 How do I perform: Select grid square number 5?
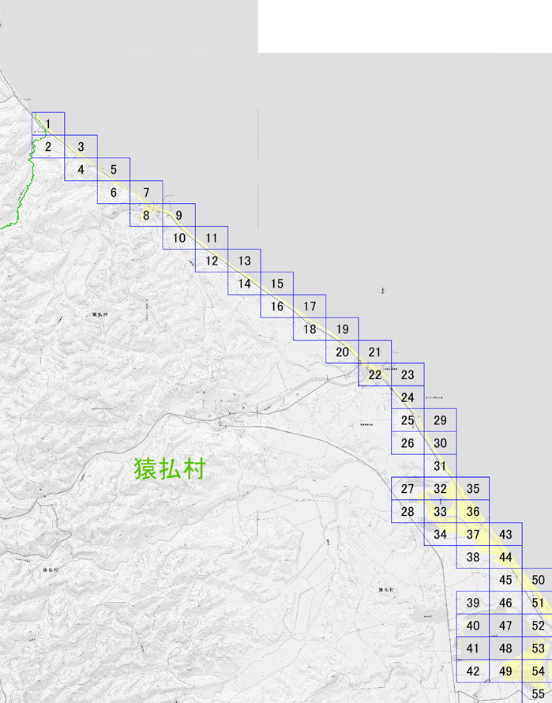coord(114,170)
